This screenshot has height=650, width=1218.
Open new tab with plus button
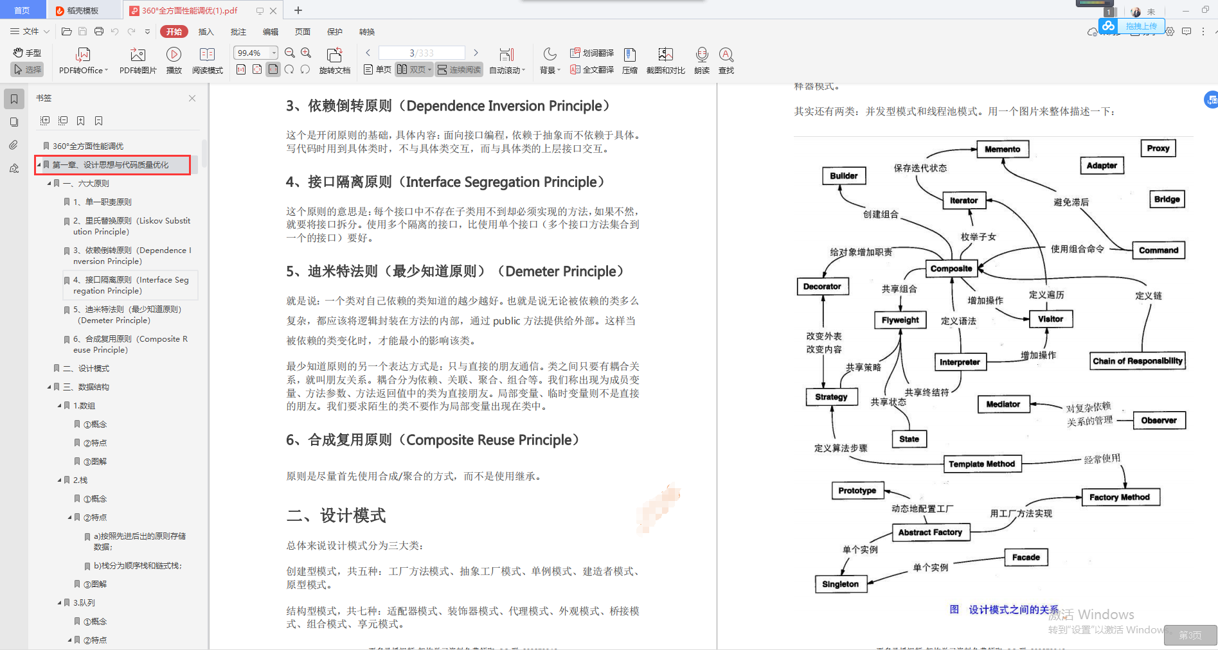click(x=298, y=10)
